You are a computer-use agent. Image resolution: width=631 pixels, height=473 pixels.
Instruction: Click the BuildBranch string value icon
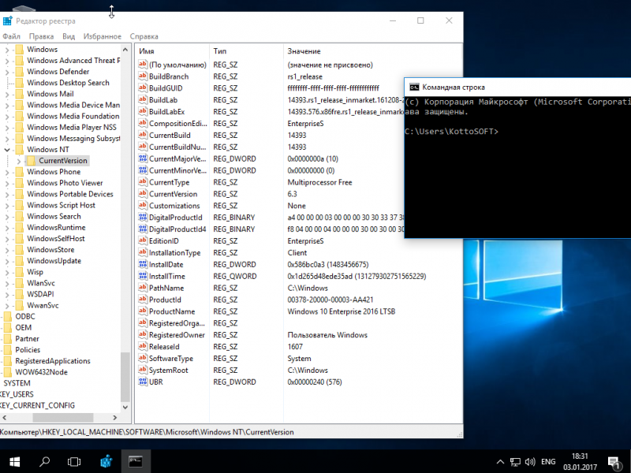coord(143,76)
